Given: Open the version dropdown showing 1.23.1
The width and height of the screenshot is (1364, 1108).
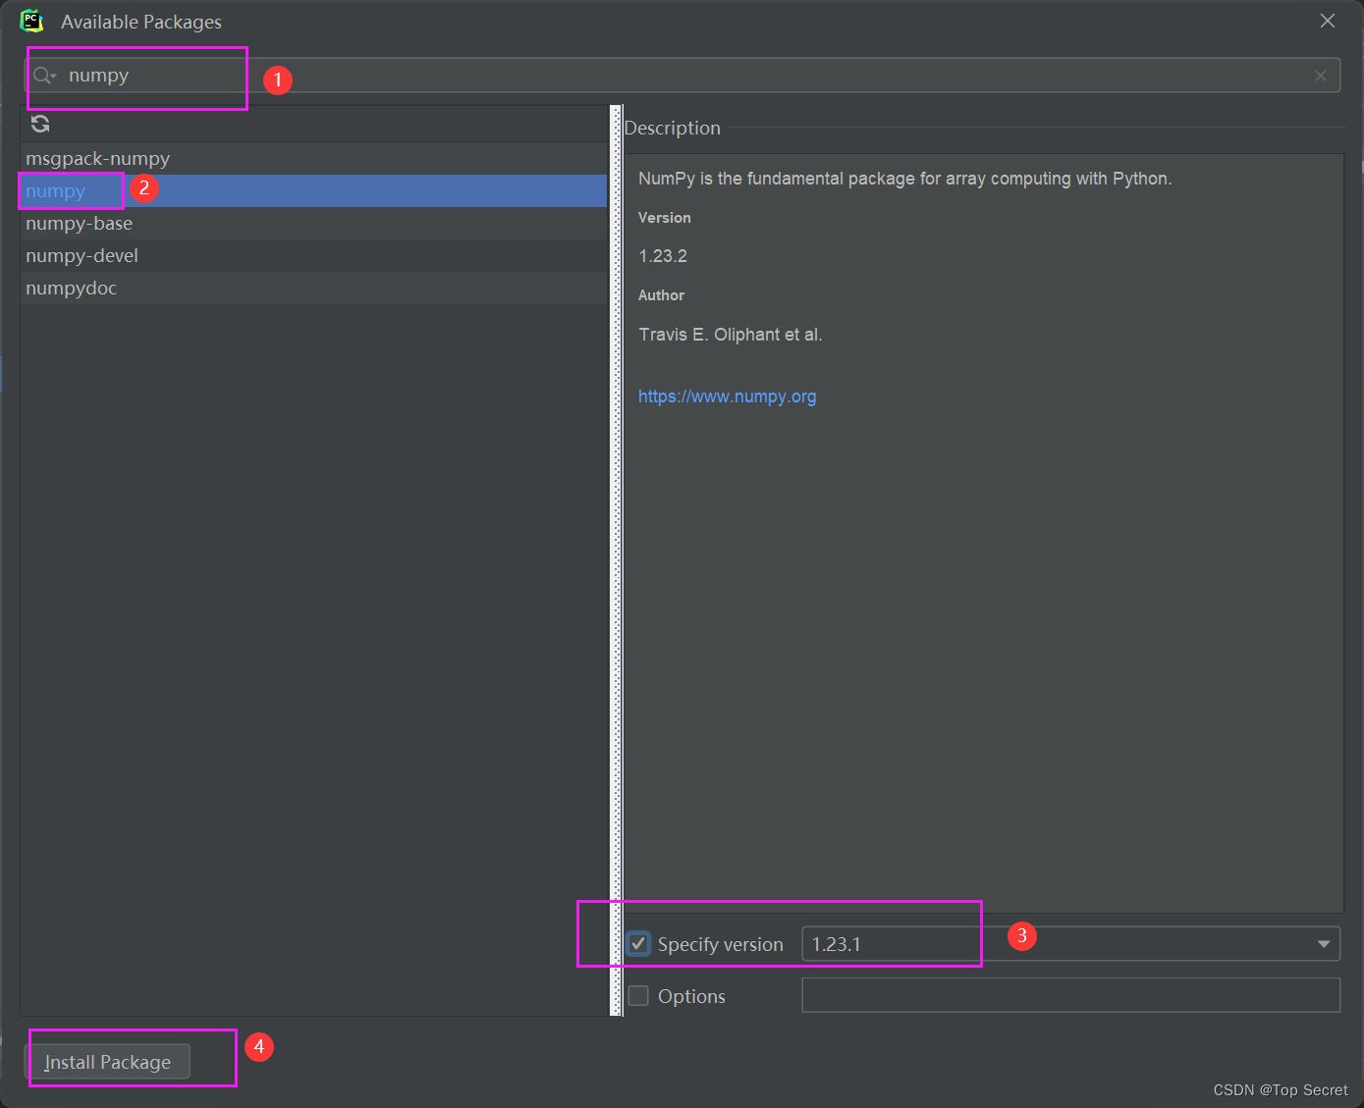Looking at the screenshot, I should pos(1324,944).
